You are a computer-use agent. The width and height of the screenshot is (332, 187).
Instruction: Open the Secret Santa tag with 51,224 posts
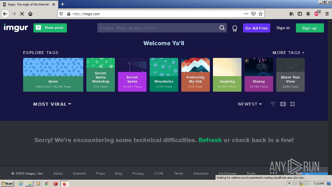[x=132, y=75]
